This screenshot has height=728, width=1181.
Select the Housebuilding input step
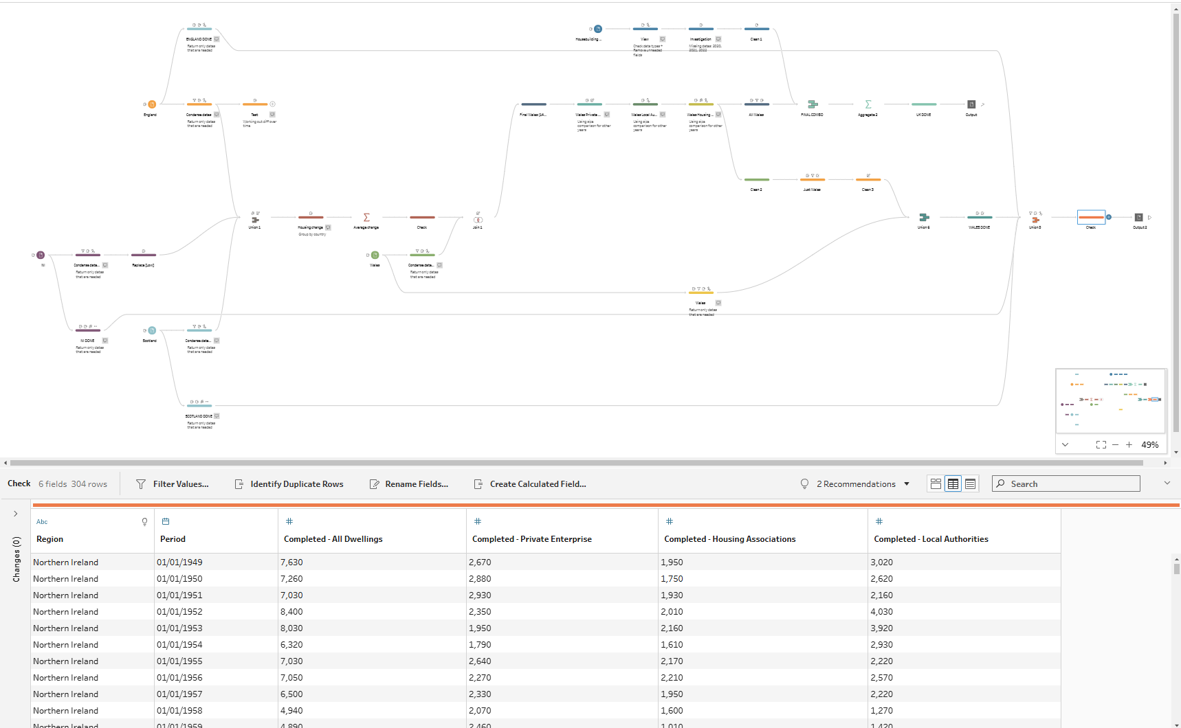[598, 29]
